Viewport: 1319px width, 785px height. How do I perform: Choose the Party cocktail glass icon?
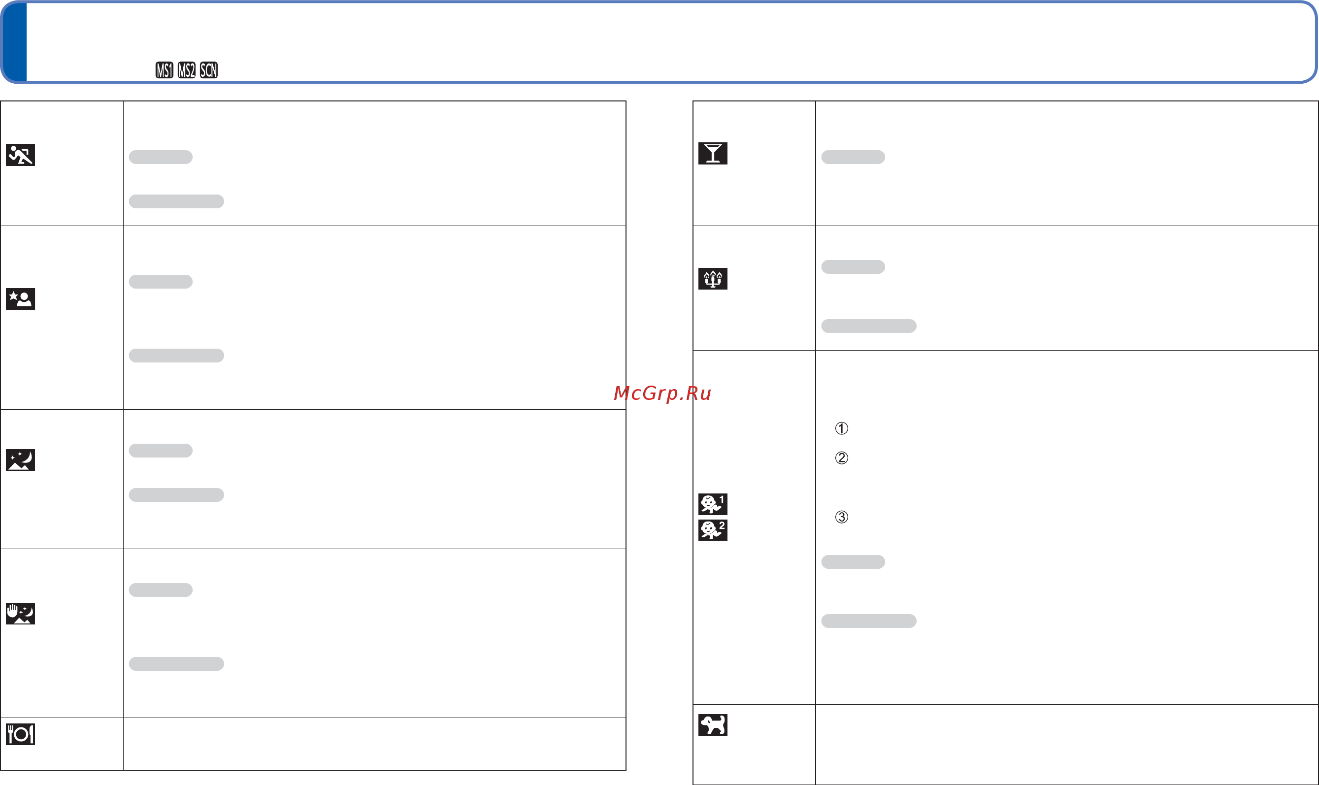tap(712, 153)
